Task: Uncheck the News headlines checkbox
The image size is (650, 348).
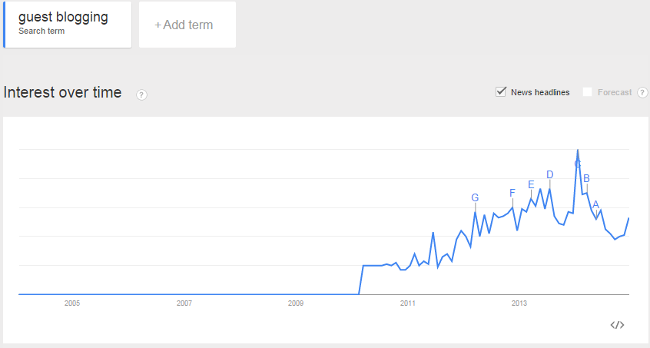Action: [x=501, y=91]
